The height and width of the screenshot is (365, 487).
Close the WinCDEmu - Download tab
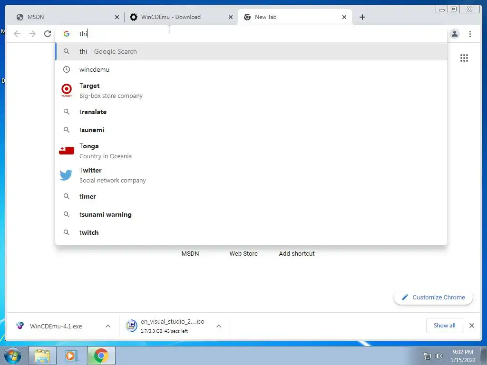231,17
